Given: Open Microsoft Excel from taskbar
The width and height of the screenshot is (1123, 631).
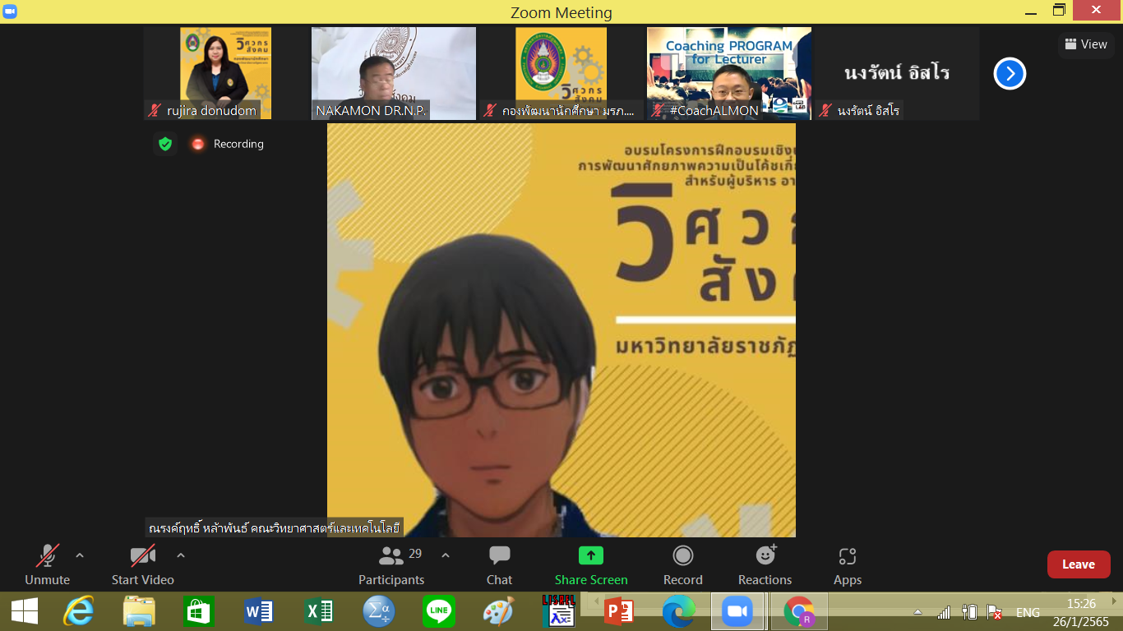Looking at the screenshot, I should [x=319, y=612].
